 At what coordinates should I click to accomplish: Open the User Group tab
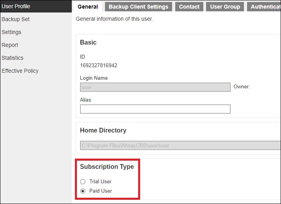point(225,7)
